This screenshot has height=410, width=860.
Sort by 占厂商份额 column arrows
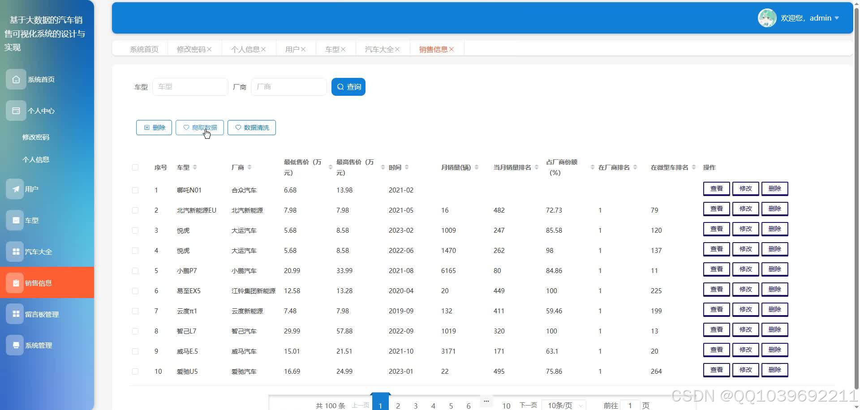(x=593, y=167)
